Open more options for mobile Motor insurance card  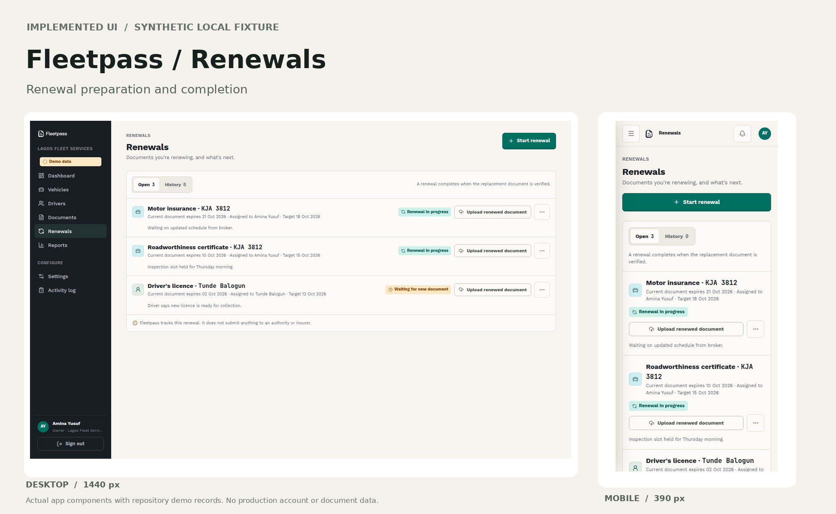pyautogui.click(x=756, y=329)
